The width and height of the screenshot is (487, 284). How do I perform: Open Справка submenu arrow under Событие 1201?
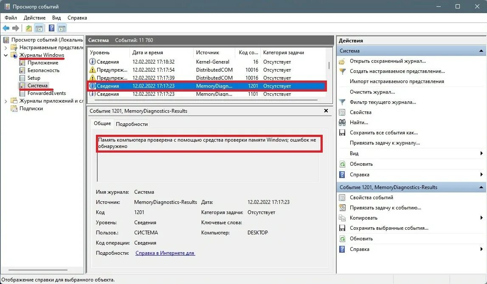tap(481, 249)
